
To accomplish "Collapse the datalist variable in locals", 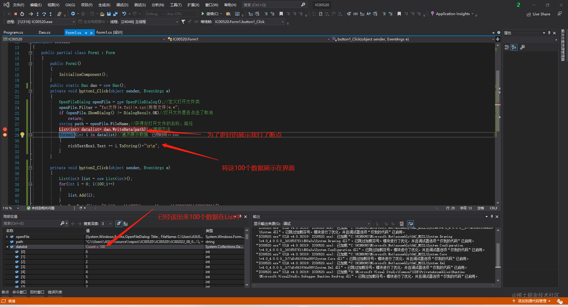I will (x=7, y=247).
